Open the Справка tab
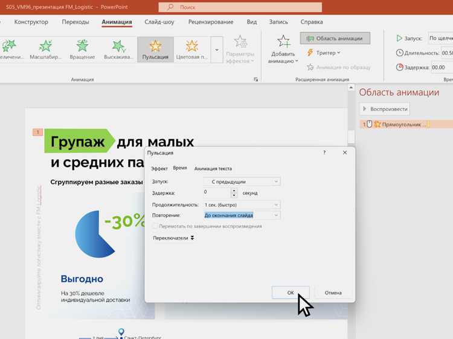 [x=312, y=22]
